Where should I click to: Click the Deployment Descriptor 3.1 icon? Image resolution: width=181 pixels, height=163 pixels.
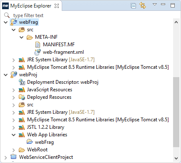22,82
